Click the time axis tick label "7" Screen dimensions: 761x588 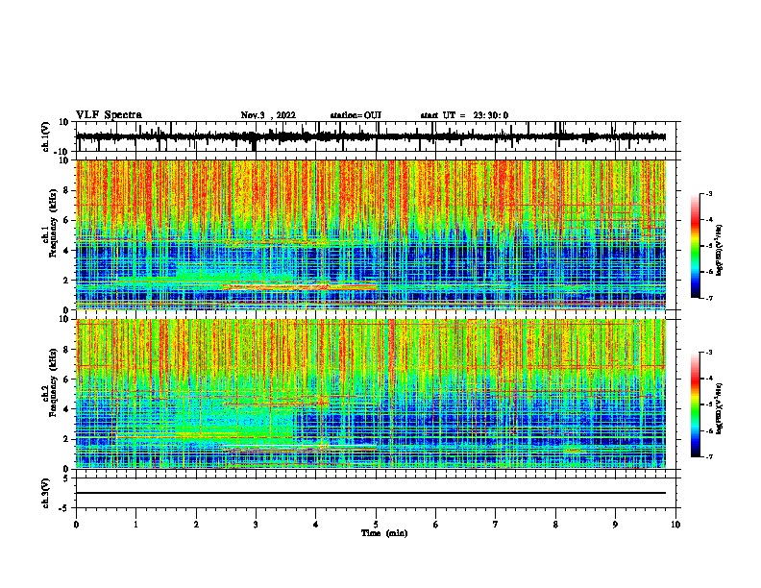[x=496, y=525]
